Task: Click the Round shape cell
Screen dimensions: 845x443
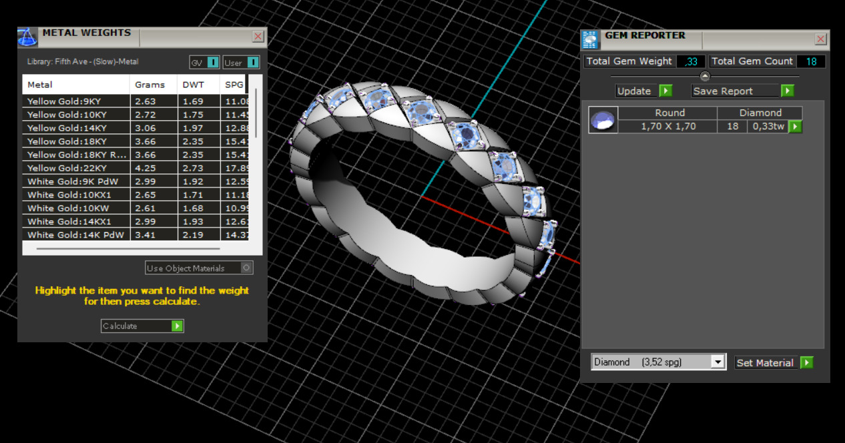Action: point(669,113)
